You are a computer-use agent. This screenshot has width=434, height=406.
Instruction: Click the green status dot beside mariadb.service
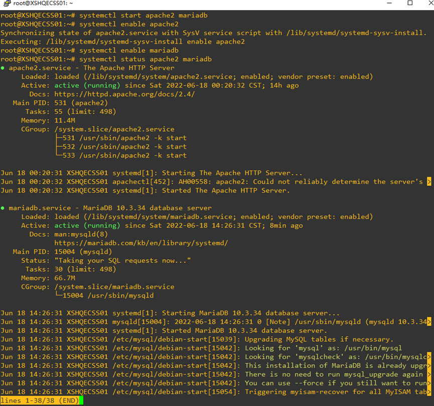3,208
